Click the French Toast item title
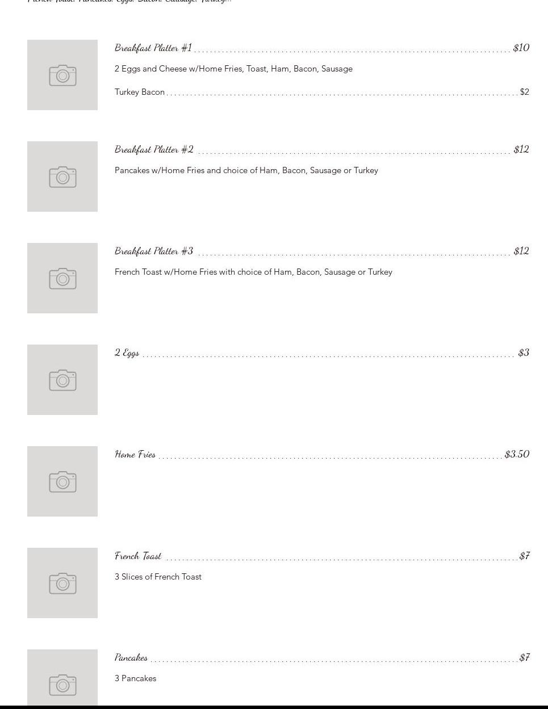The height and width of the screenshot is (709, 548). [138, 556]
